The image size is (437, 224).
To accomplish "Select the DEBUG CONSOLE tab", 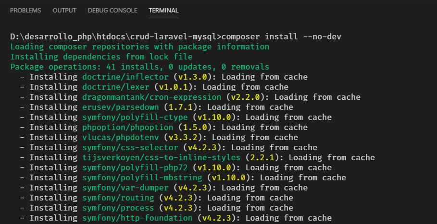I will click(112, 10).
